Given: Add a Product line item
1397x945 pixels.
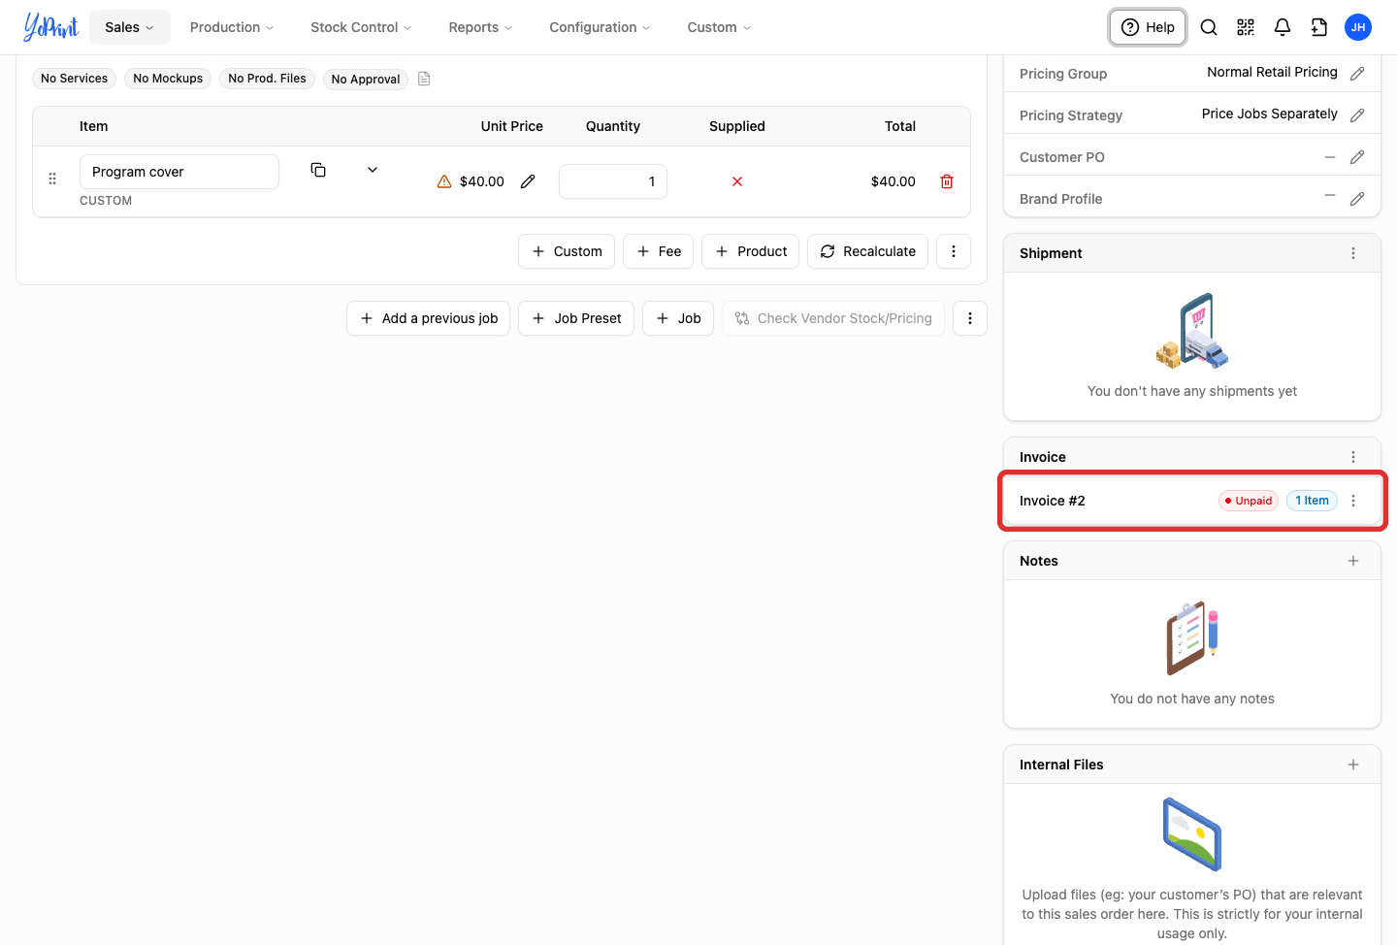Looking at the screenshot, I should (x=751, y=251).
